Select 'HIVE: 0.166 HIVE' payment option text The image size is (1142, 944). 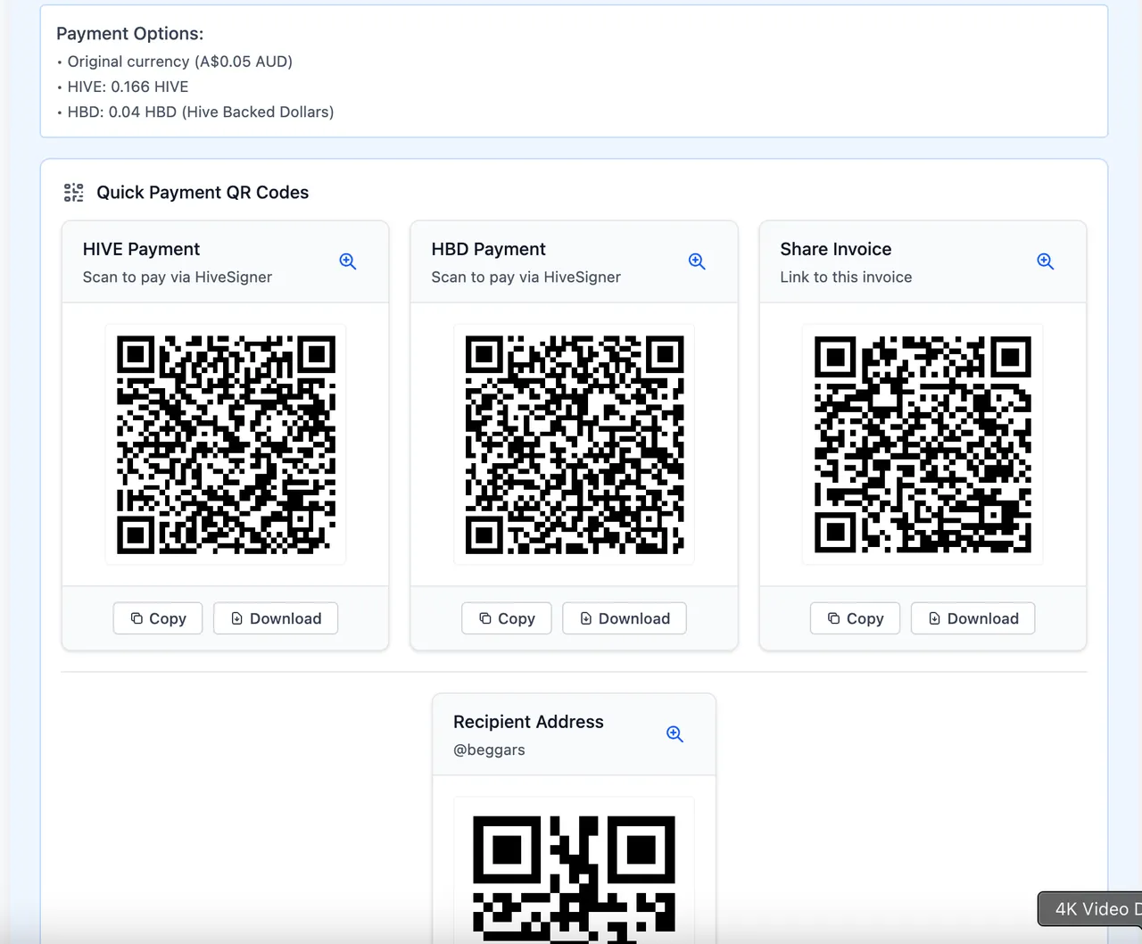[x=128, y=87]
